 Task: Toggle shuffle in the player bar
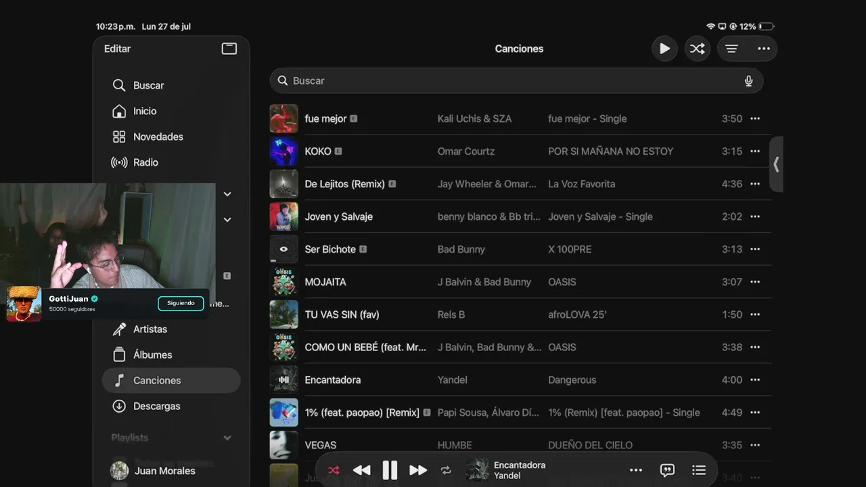[334, 470]
